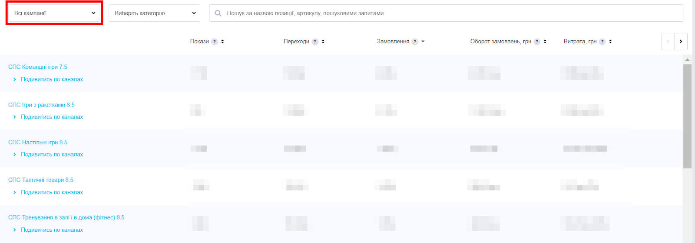695x243 pixels.
Task: Sort by the Переходи column arrows
Action: pos(323,42)
